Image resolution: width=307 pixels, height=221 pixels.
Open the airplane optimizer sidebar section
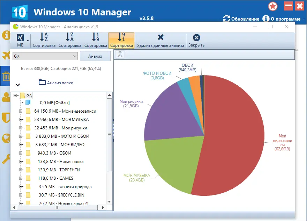coord(6,56)
